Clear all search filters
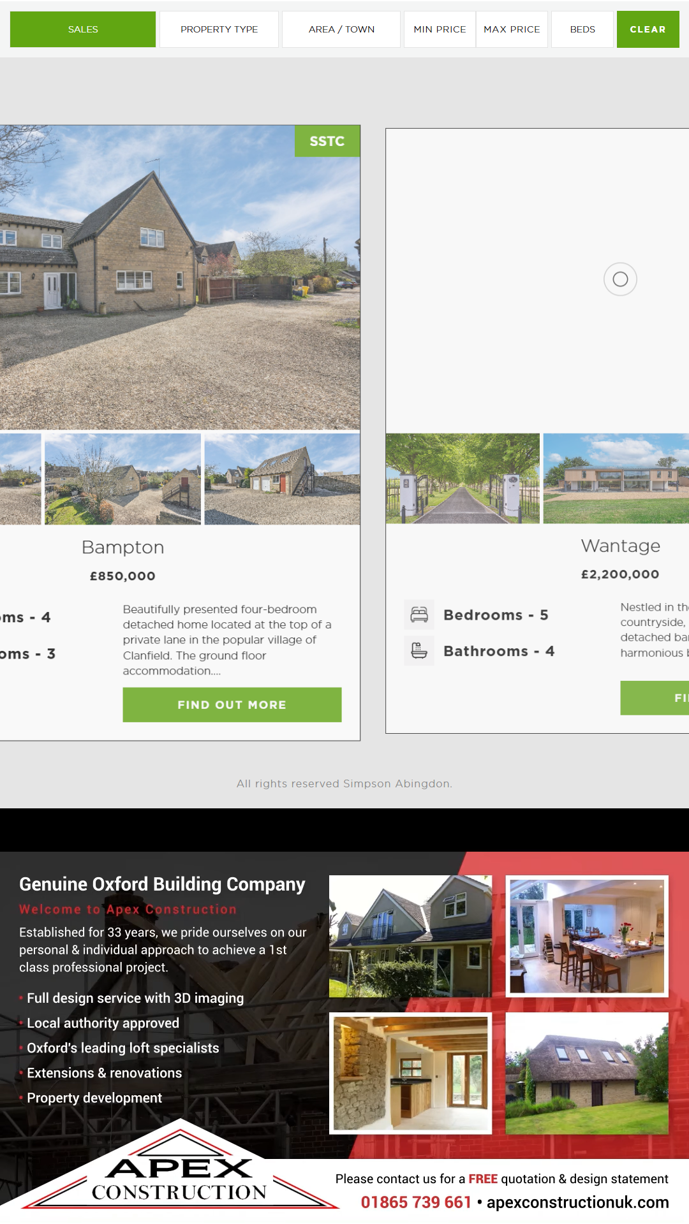689x1224 pixels. [648, 29]
